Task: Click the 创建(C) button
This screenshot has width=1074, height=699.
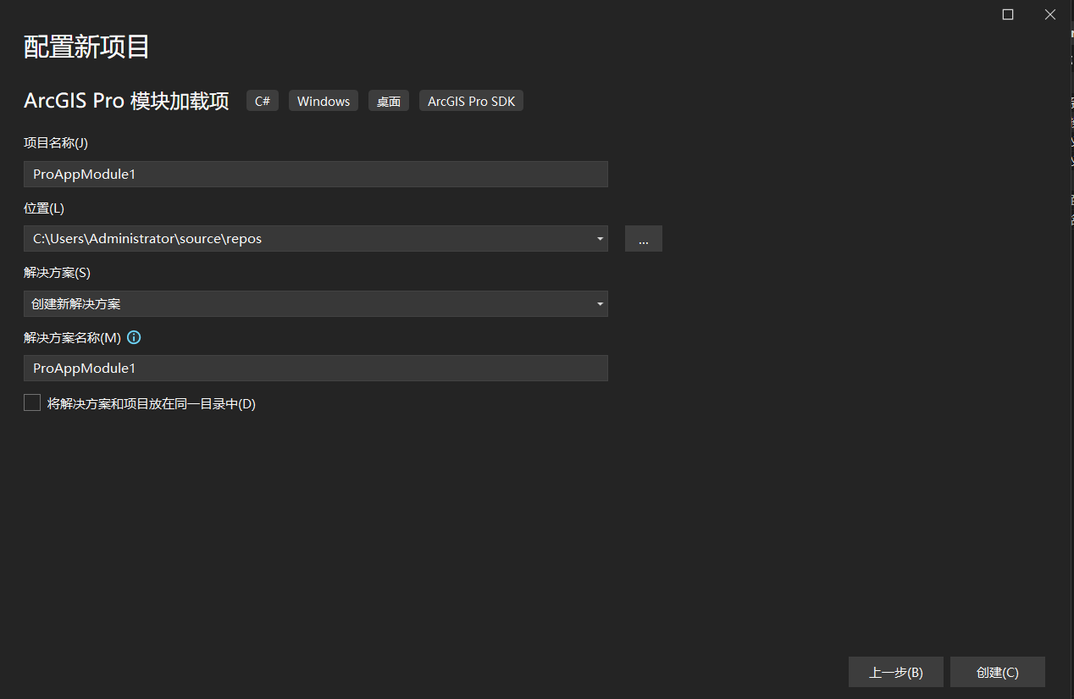Action: pyautogui.click(x=998, y=672)
